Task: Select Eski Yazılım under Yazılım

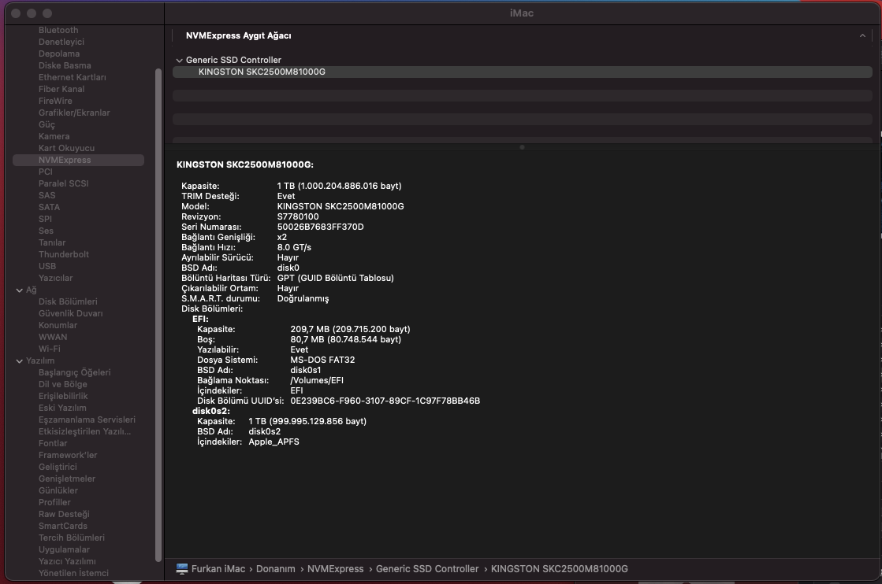Action: pyautogui.click(x=62, y=408)
